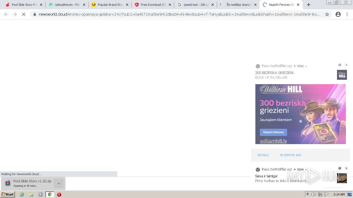The image size is (353, 198).
Task: Click 300 BEZRISKA GRIEZIENI notification title
Action: click(274, 73)
